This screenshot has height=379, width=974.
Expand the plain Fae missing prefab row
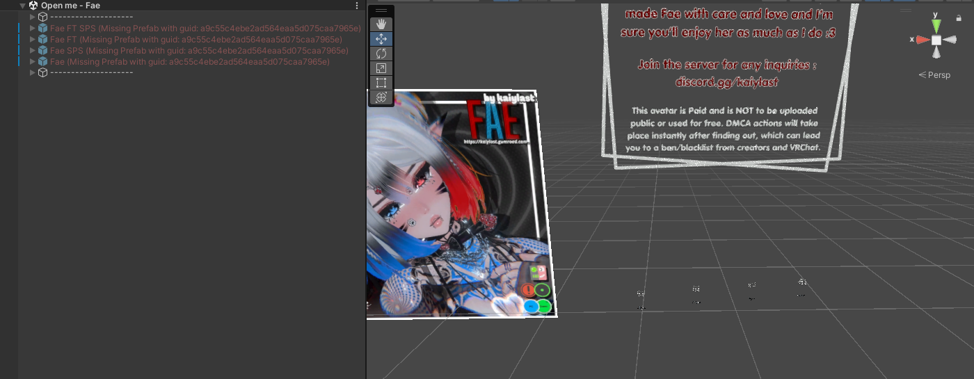[x=32, y=62]
